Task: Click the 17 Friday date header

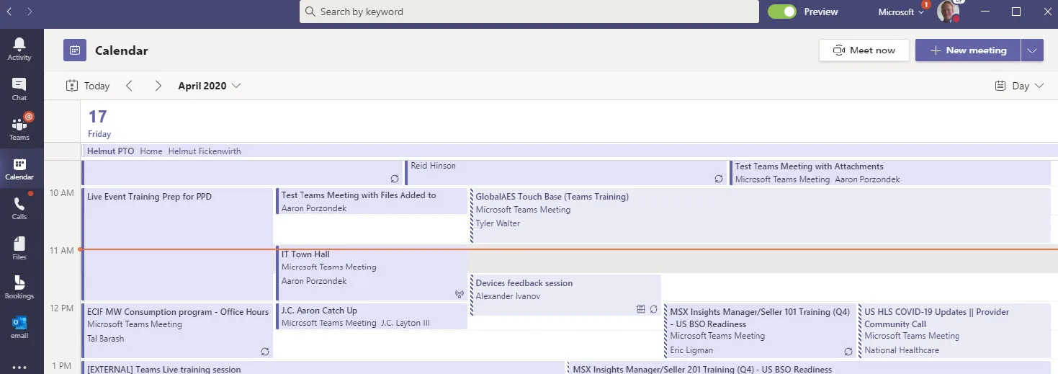Action: (x=99, y=122)
